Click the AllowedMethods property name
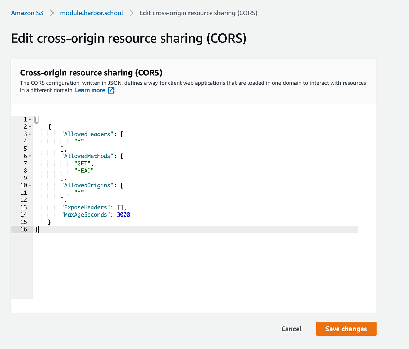Viewport: 409px width, 349px height. coord(87,156)
